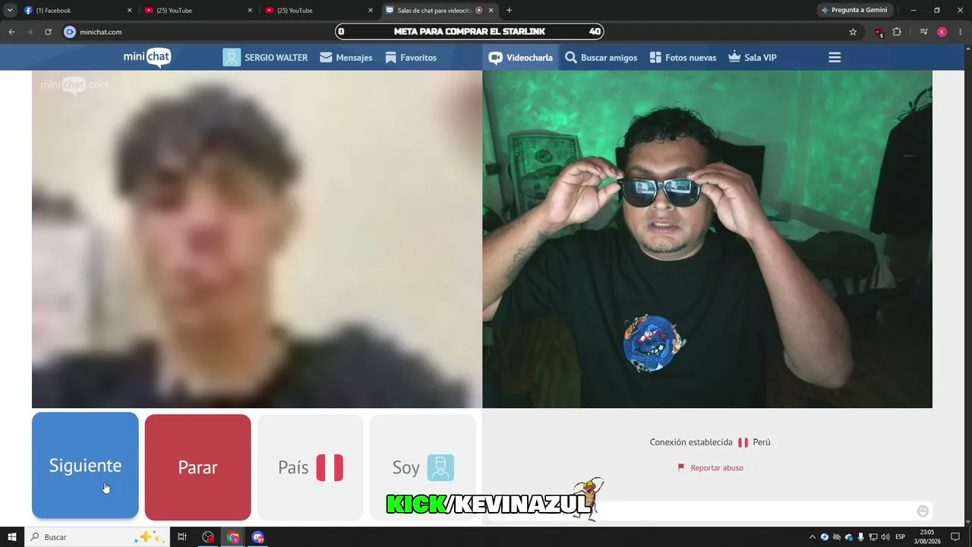Click the red Parar button
Image resolution: width=972 pixels, height=547 pixels.
click(x=197, y=467)
